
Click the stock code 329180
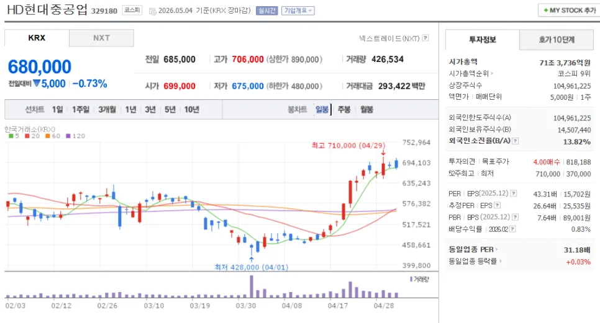click(x=104, y=11)
